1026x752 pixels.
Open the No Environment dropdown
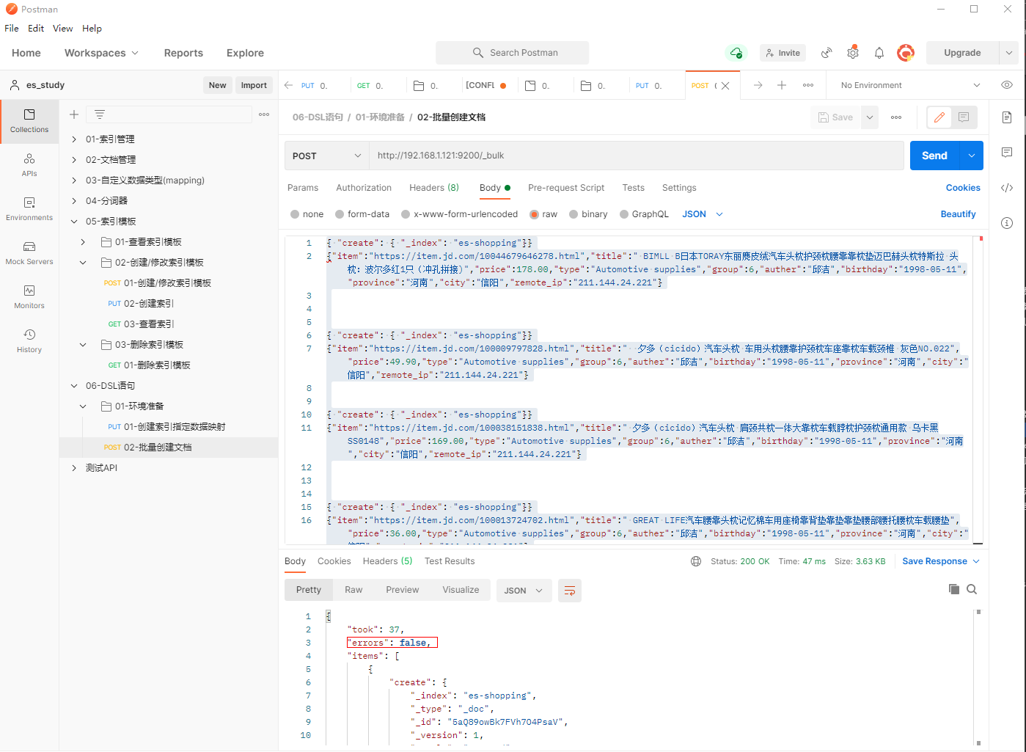click(909, 85)
